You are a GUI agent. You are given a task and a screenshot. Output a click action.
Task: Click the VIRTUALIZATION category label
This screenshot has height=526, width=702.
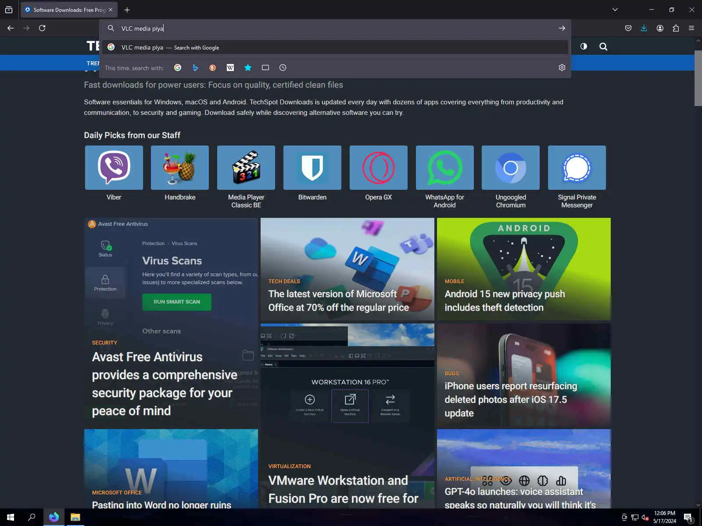[x=290, y=466]
